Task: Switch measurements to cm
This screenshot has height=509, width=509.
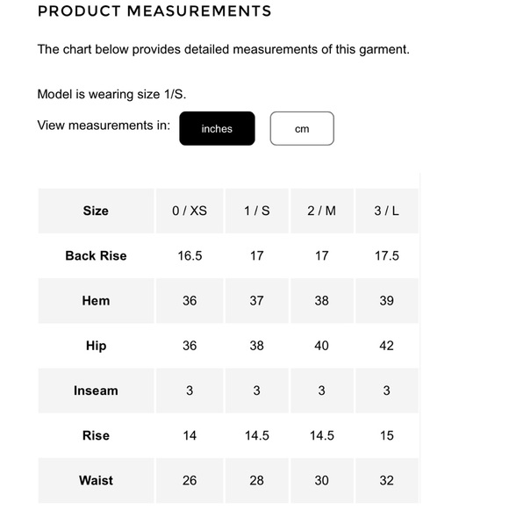Action: pyautogui.click(x=302, y=128)
